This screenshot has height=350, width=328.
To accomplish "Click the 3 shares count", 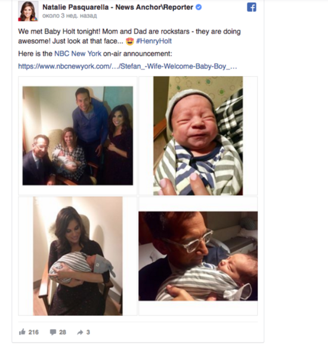I will point(88,332).
